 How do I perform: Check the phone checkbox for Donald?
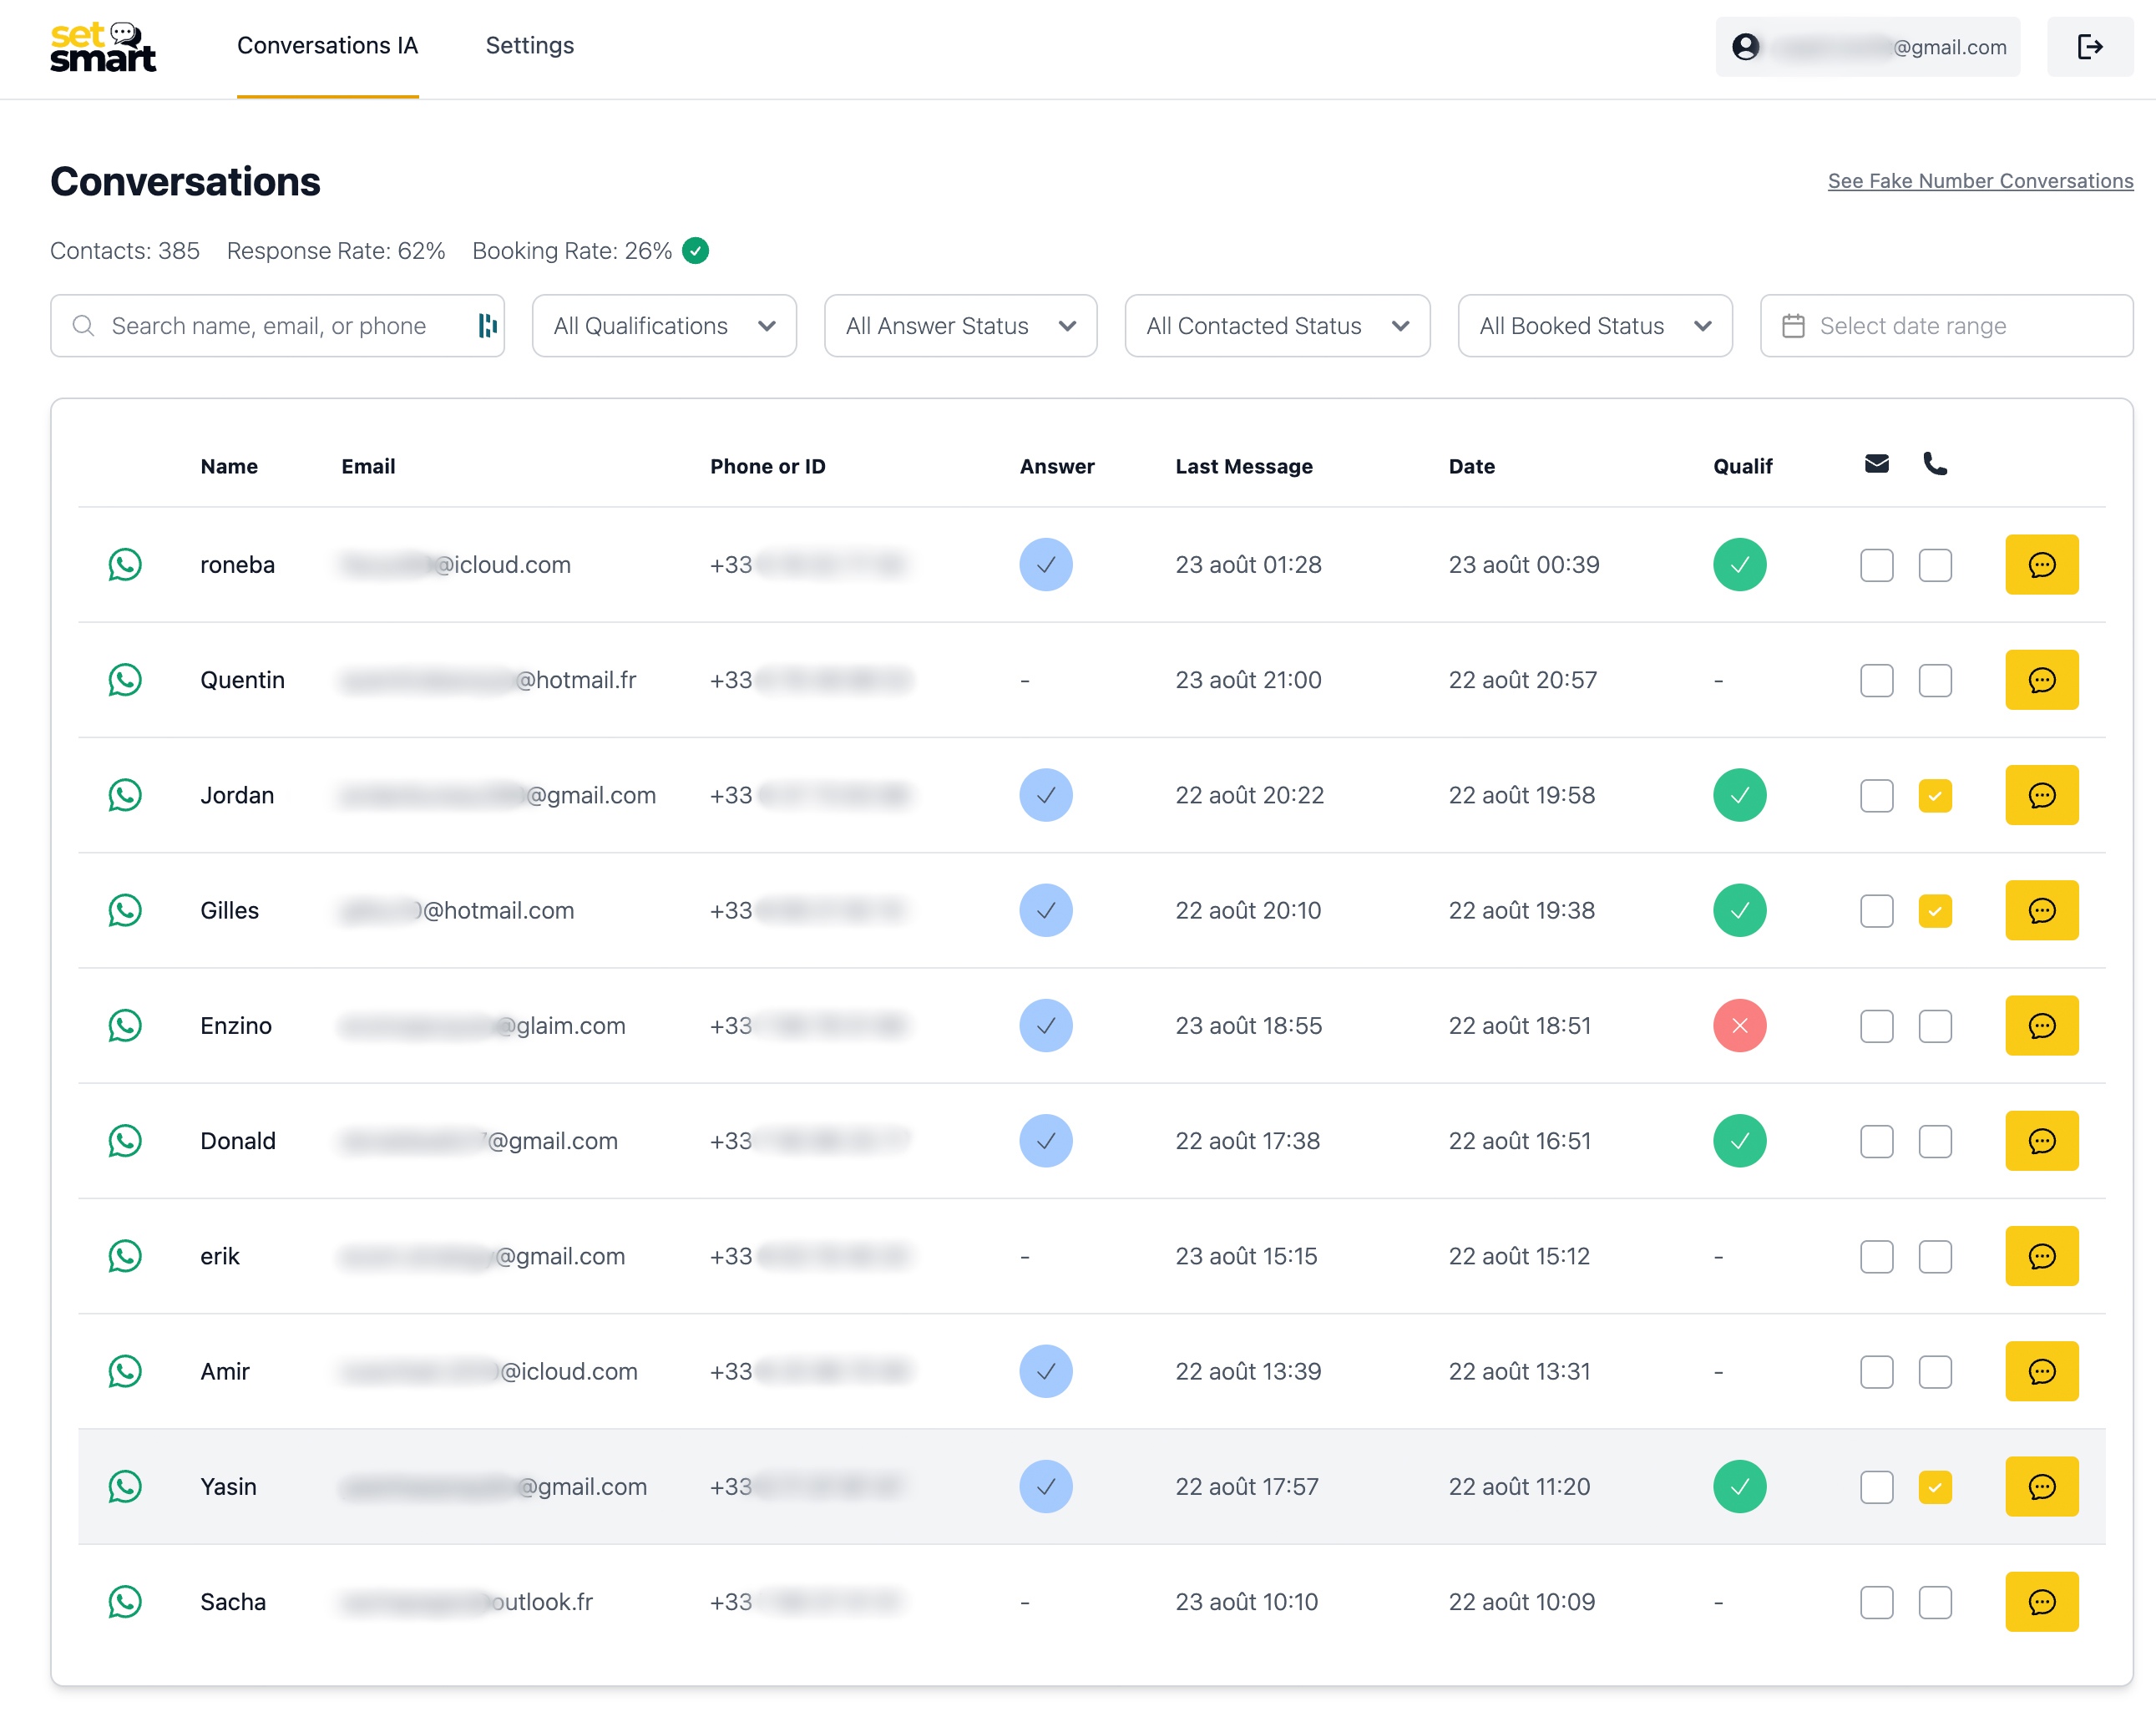click(1934, 1141)
